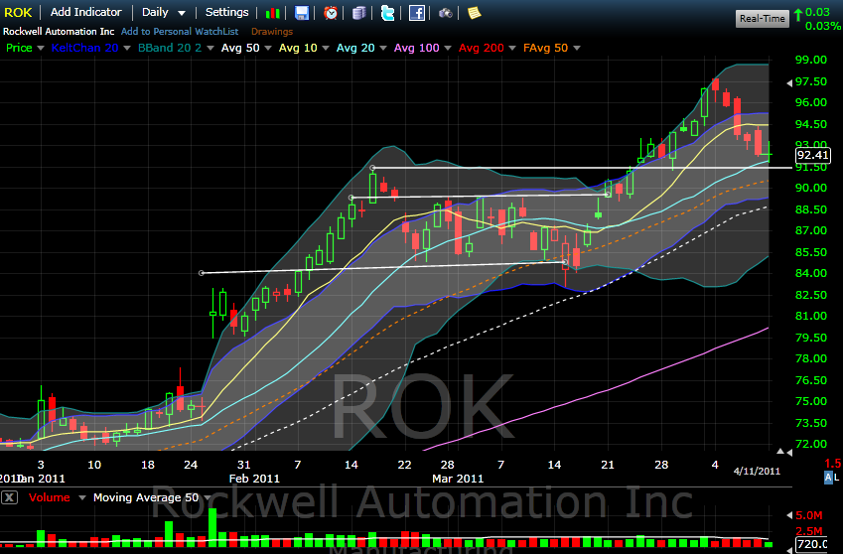Click the upward triangle below 72.00
Image resolution: width=843 pixels, height=554 pixels.
[780, 451]
